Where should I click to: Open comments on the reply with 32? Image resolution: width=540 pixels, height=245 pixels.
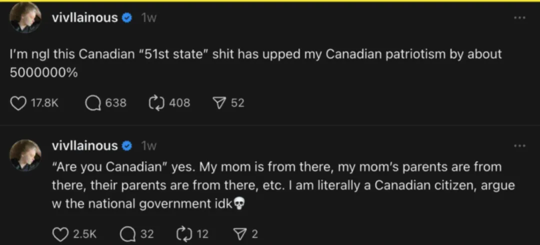tap(127, 234)
